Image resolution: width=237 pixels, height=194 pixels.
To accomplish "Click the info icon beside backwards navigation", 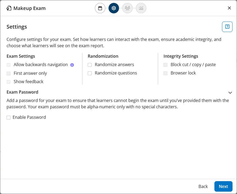I will [x=72, y=65].
